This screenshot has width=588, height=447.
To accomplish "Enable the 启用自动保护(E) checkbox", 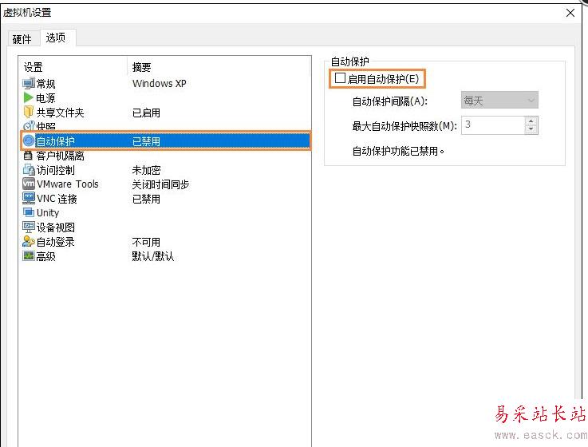I will coord(340,78).
